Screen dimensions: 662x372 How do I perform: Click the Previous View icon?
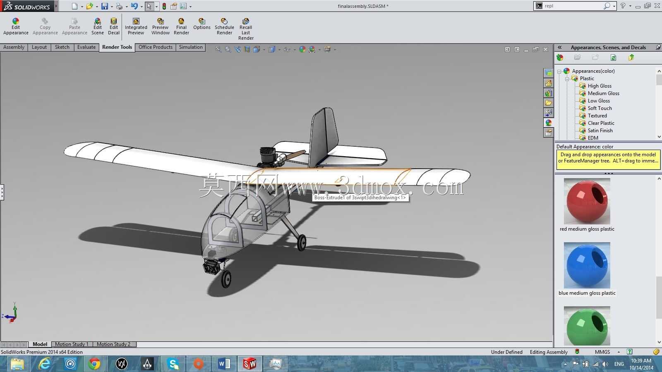(237, 49)
